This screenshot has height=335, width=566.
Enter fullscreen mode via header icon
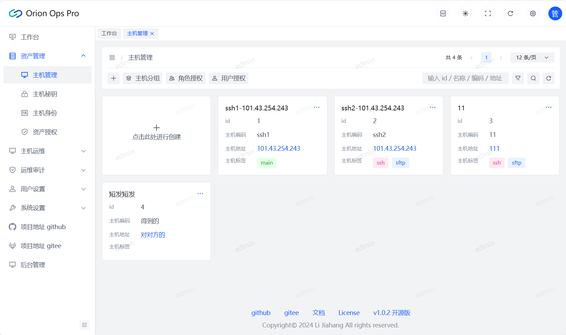pos(488,13)
